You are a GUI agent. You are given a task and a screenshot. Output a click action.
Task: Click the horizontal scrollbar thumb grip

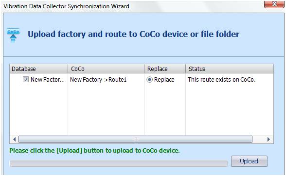tap(135, 140)
